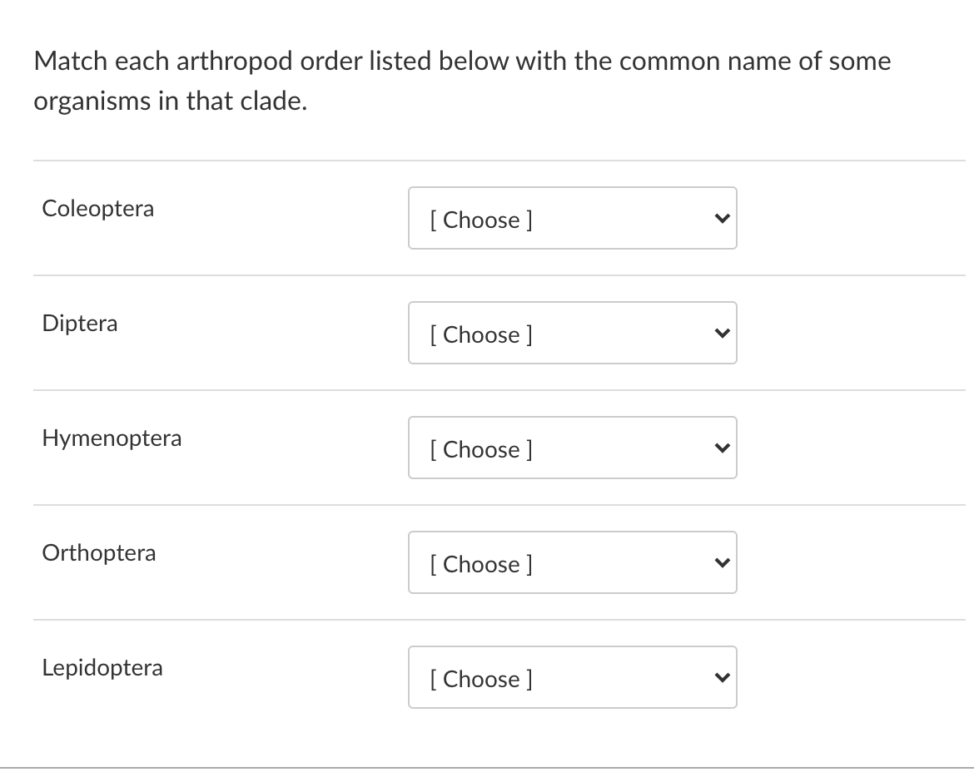This screenshot has height=772, width=974.
Task: Click the '[ Choose ]' placeholder next to Hymenoptera
Action: click(480, 449)
